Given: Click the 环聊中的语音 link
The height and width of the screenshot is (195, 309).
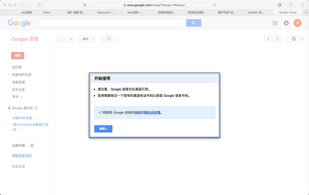Looking at the screenshot, I should click(22, 118).
